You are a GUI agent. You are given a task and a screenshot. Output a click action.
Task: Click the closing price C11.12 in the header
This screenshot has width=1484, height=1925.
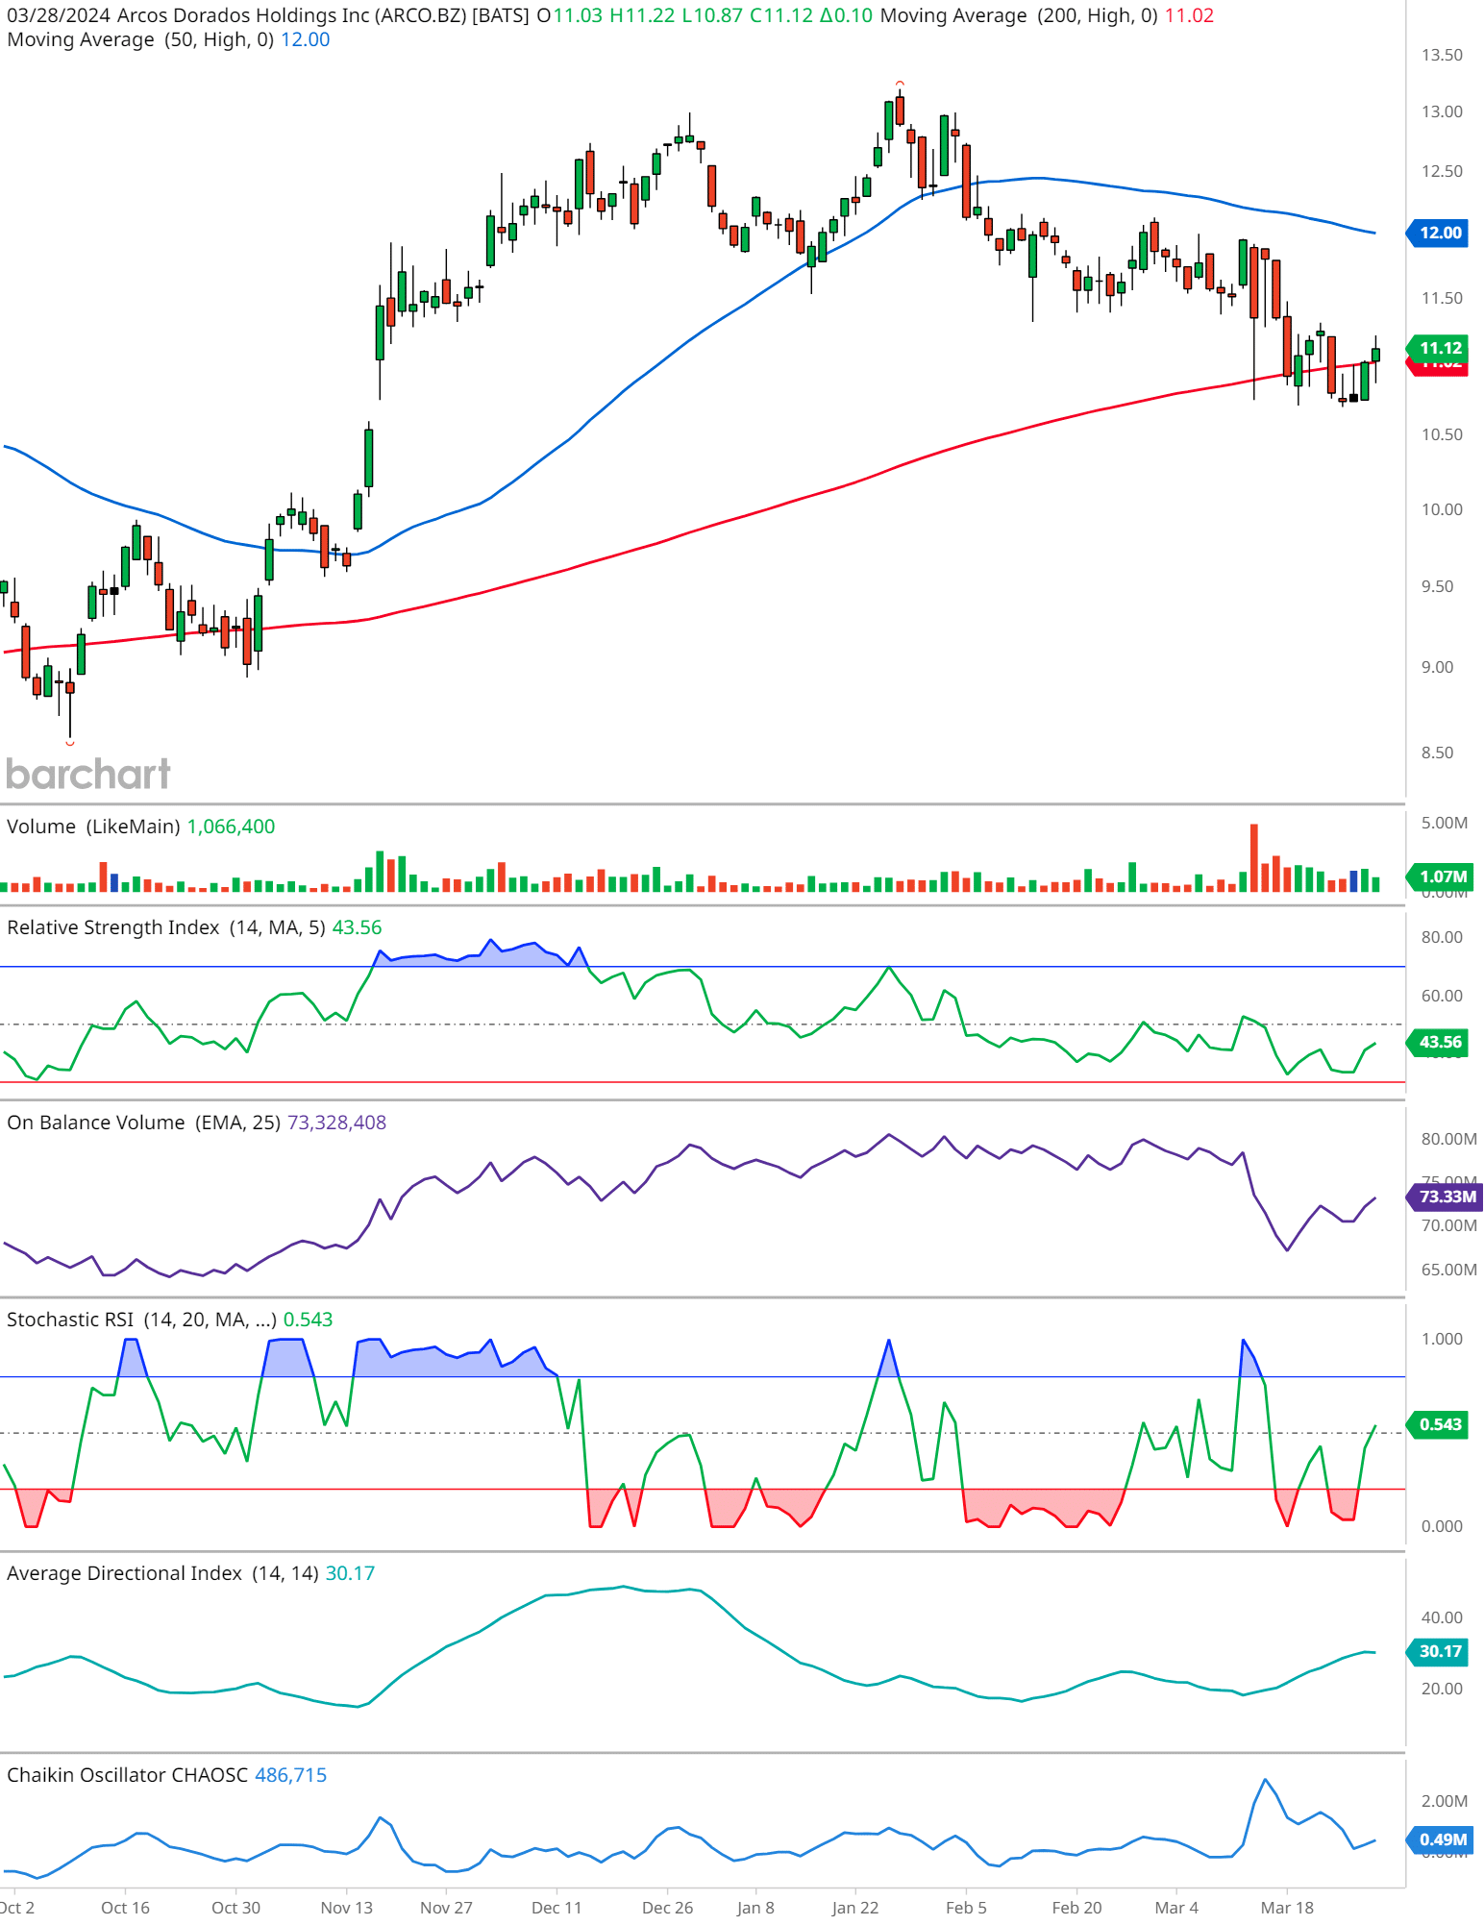pos(781,15)
